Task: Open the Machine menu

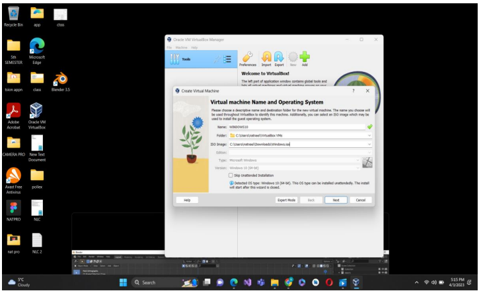Action: 182,48
